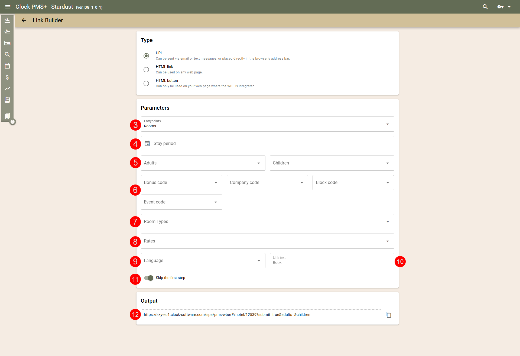Go back using the arrow icon

pos(24,20)
